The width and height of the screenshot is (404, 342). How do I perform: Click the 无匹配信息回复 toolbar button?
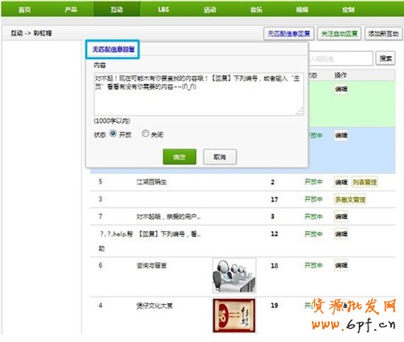288,34
